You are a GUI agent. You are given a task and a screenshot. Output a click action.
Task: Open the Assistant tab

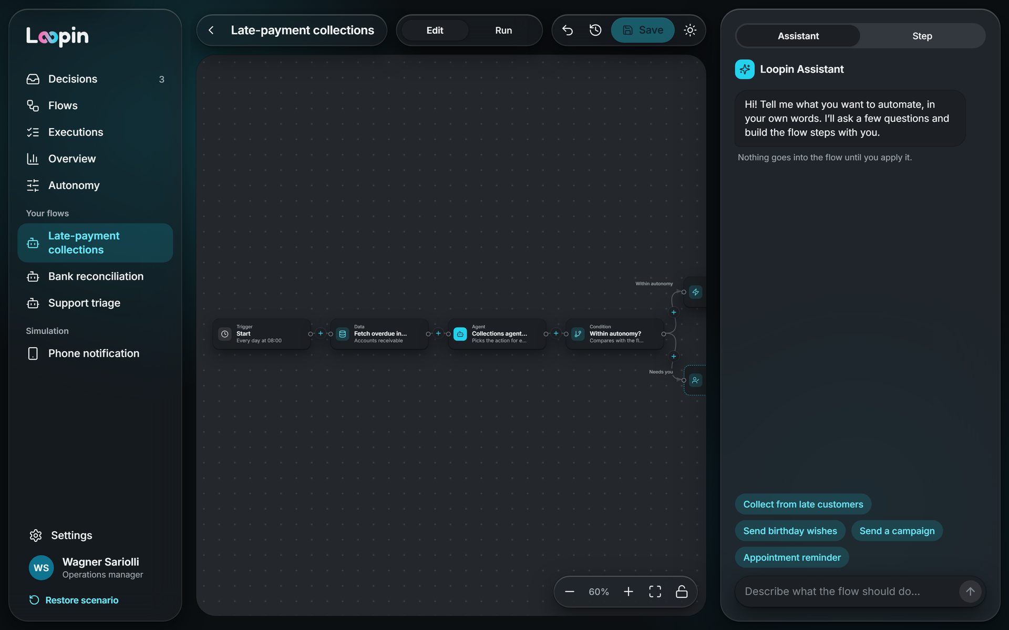[798, 36]
